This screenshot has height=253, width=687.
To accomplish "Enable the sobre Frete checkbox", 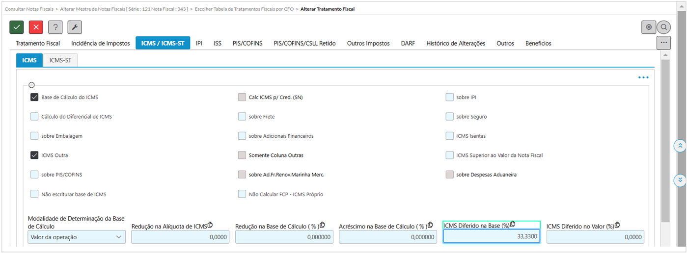I will (x=242, y=117).
